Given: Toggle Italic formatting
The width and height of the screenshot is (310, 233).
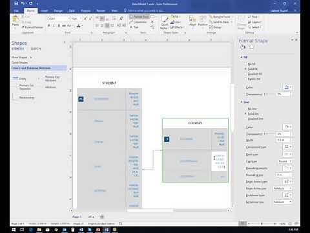Looking at the screenshot, I should (54, 26).
